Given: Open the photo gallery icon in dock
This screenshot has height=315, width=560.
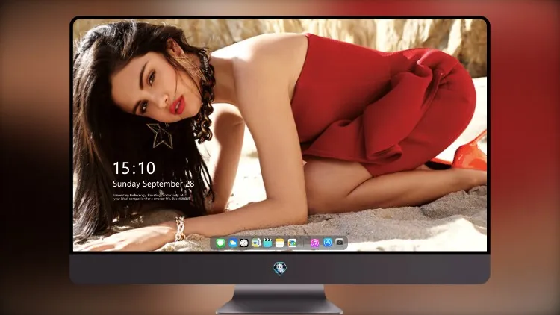Looking at the screenshot, I should (292, 243).
